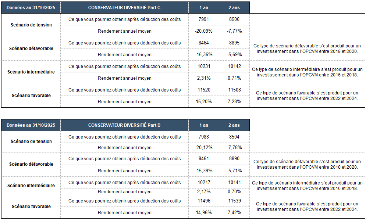Viewport: 366px width, 219px height.
Task: Click the 11539 amount cell
Action: (x=234, y=201)
